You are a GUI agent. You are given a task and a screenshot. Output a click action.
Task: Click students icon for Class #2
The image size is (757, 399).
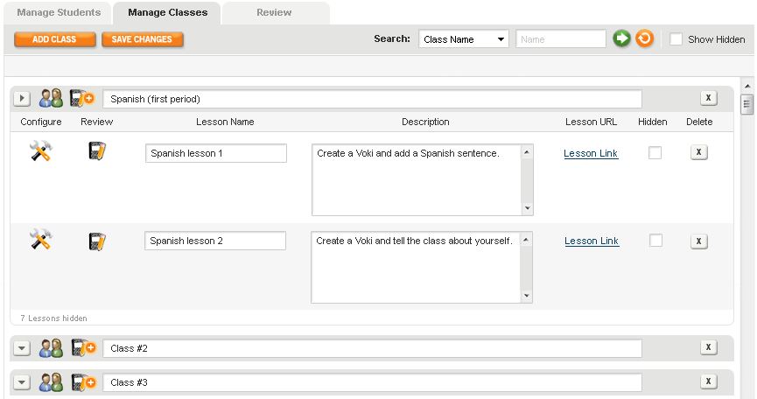click(x=51, y=348)
